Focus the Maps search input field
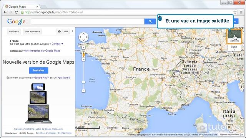This screenshot has height=138, width=246. pos(88,21)
